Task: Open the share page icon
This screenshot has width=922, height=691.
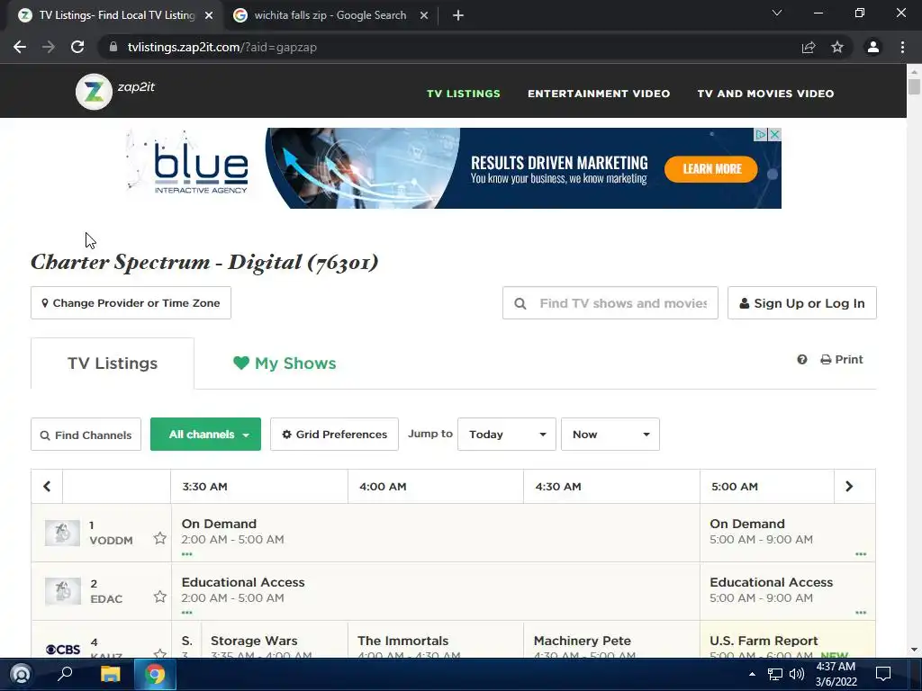Action: [x=809, y=47]
